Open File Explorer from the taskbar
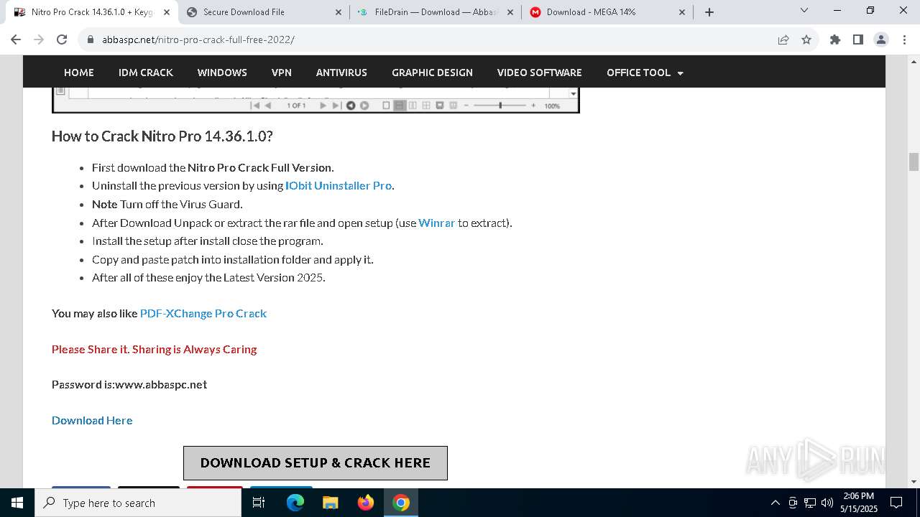Image resolution: width=920 pixels, height=517 pixels. pyautogui.click(x=330, y=503)
